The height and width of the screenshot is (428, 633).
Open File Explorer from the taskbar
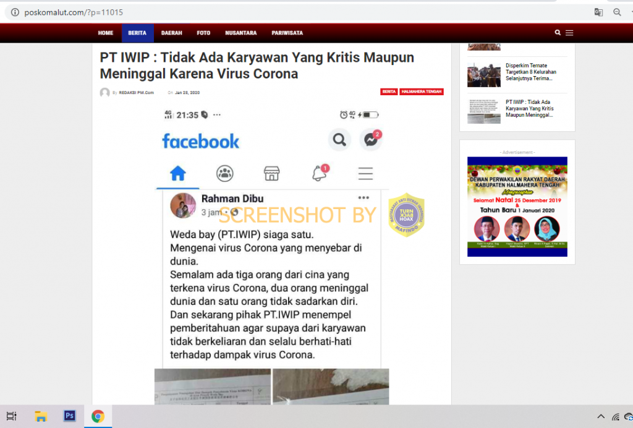coord(41,416)
